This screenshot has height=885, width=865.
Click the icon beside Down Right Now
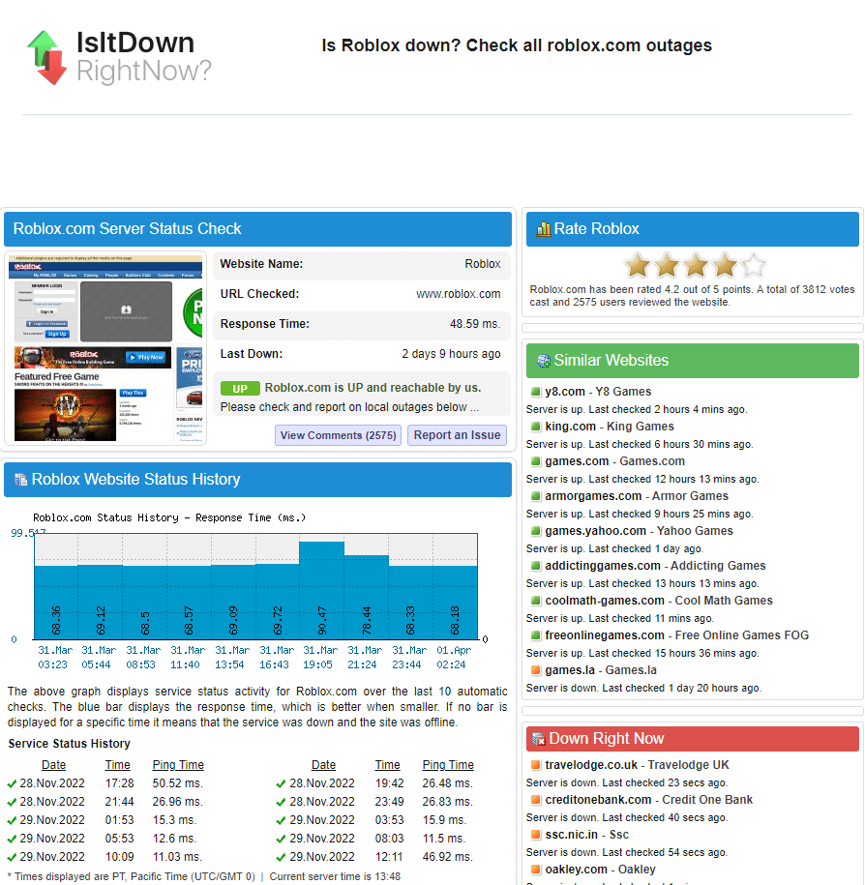pos(538,739)
